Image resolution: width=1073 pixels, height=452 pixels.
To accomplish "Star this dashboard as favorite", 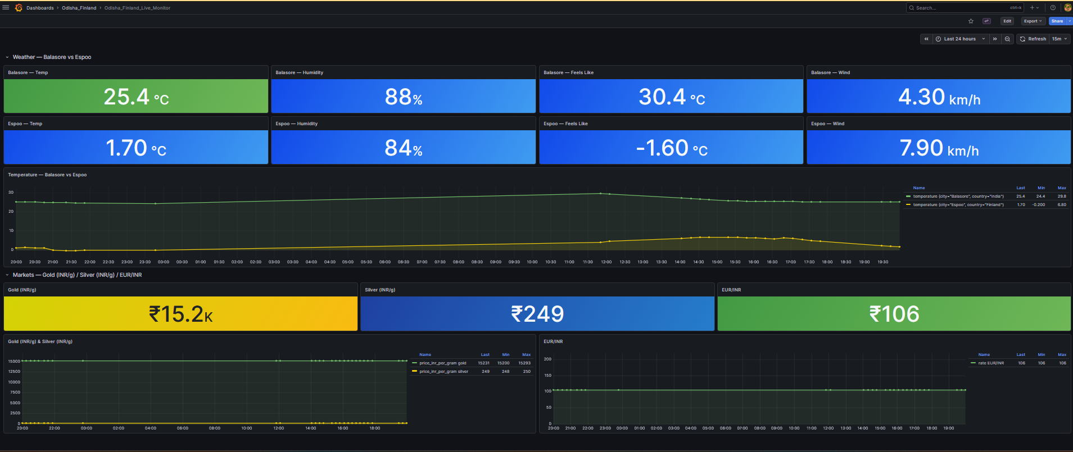I will pyautogui.click(x=971, y=21).
